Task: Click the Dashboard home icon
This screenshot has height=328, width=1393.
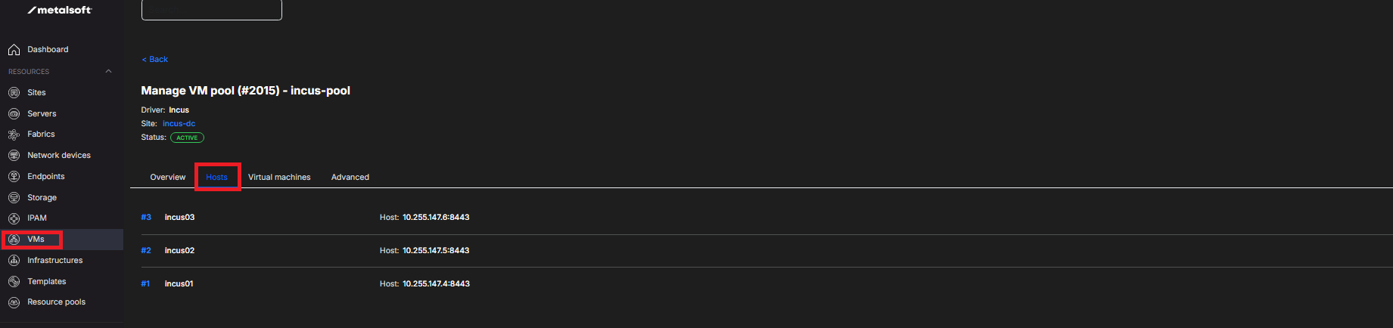Action: pyautogui.click(x=14, y=50)
